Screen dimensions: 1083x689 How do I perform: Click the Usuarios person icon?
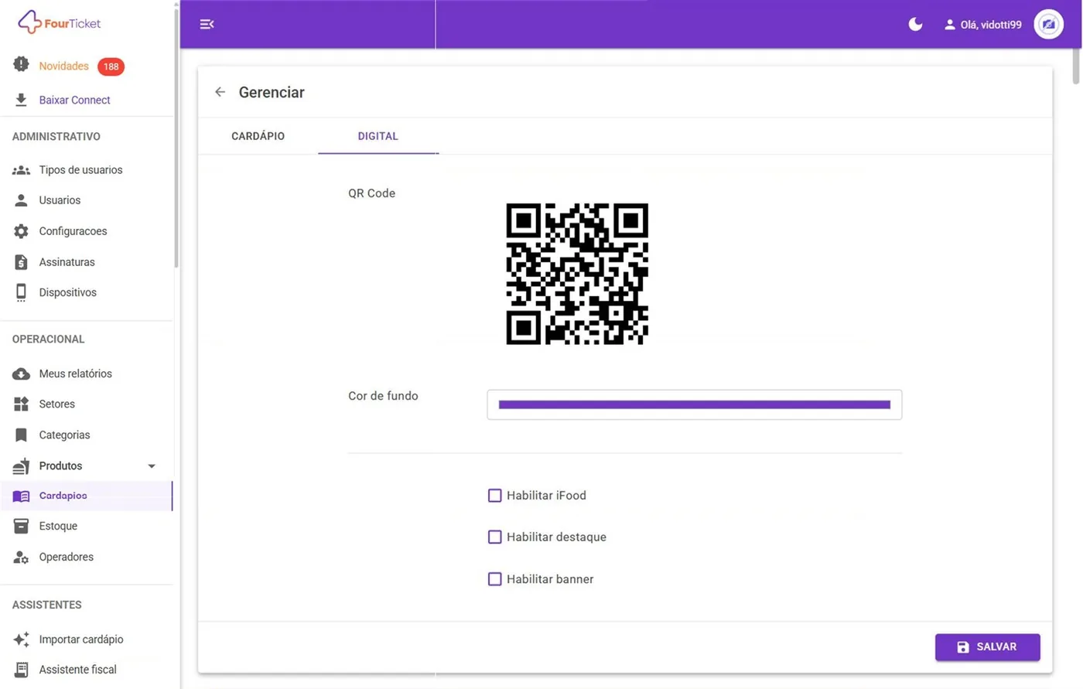(x=21, y=200)
